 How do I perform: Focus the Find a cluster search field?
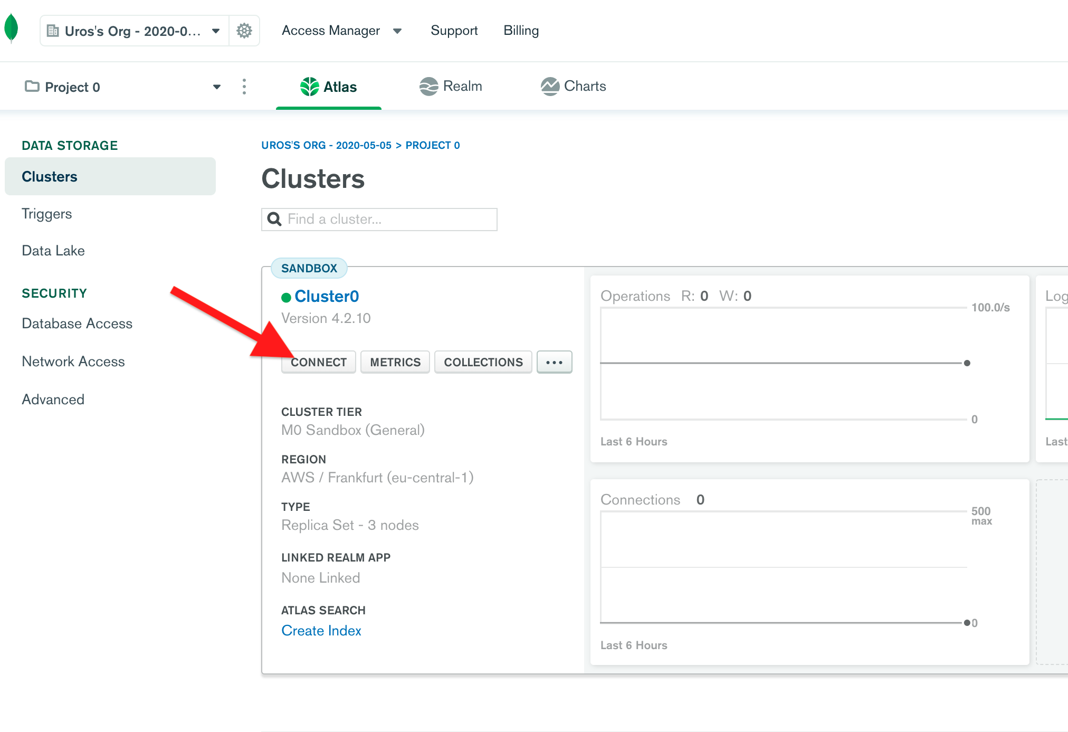tap(379, 219)
